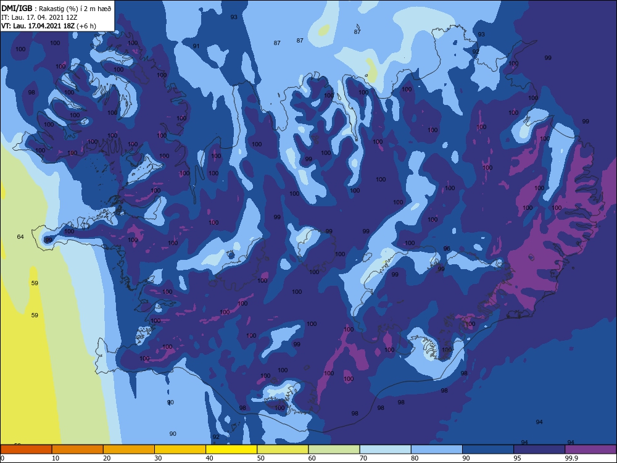Click the "64" humidity value on the map
Screen dimensions: 617x463
coord(20,236)
